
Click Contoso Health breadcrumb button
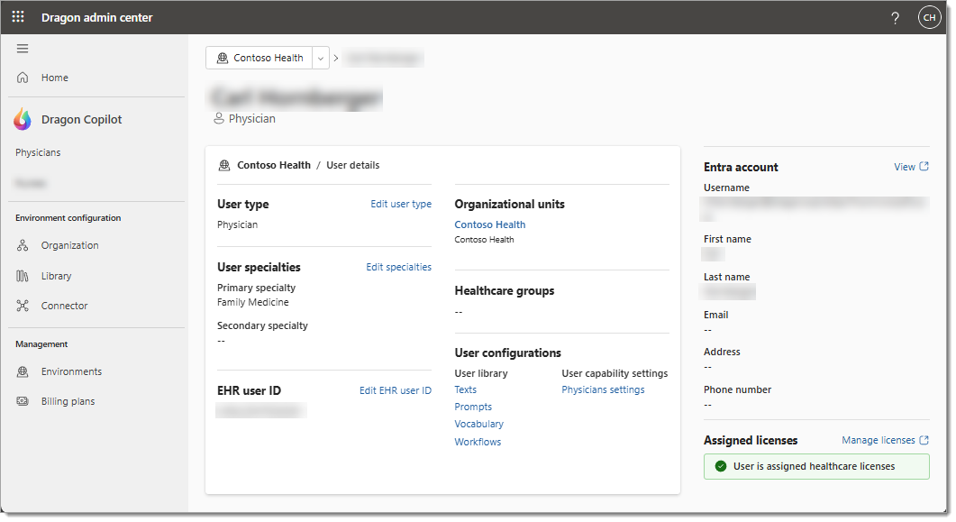[x=259, y=58]
